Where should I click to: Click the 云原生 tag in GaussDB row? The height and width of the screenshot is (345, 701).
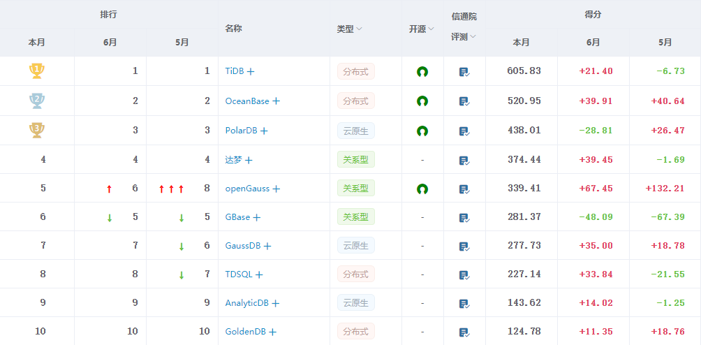coord(356,246)
